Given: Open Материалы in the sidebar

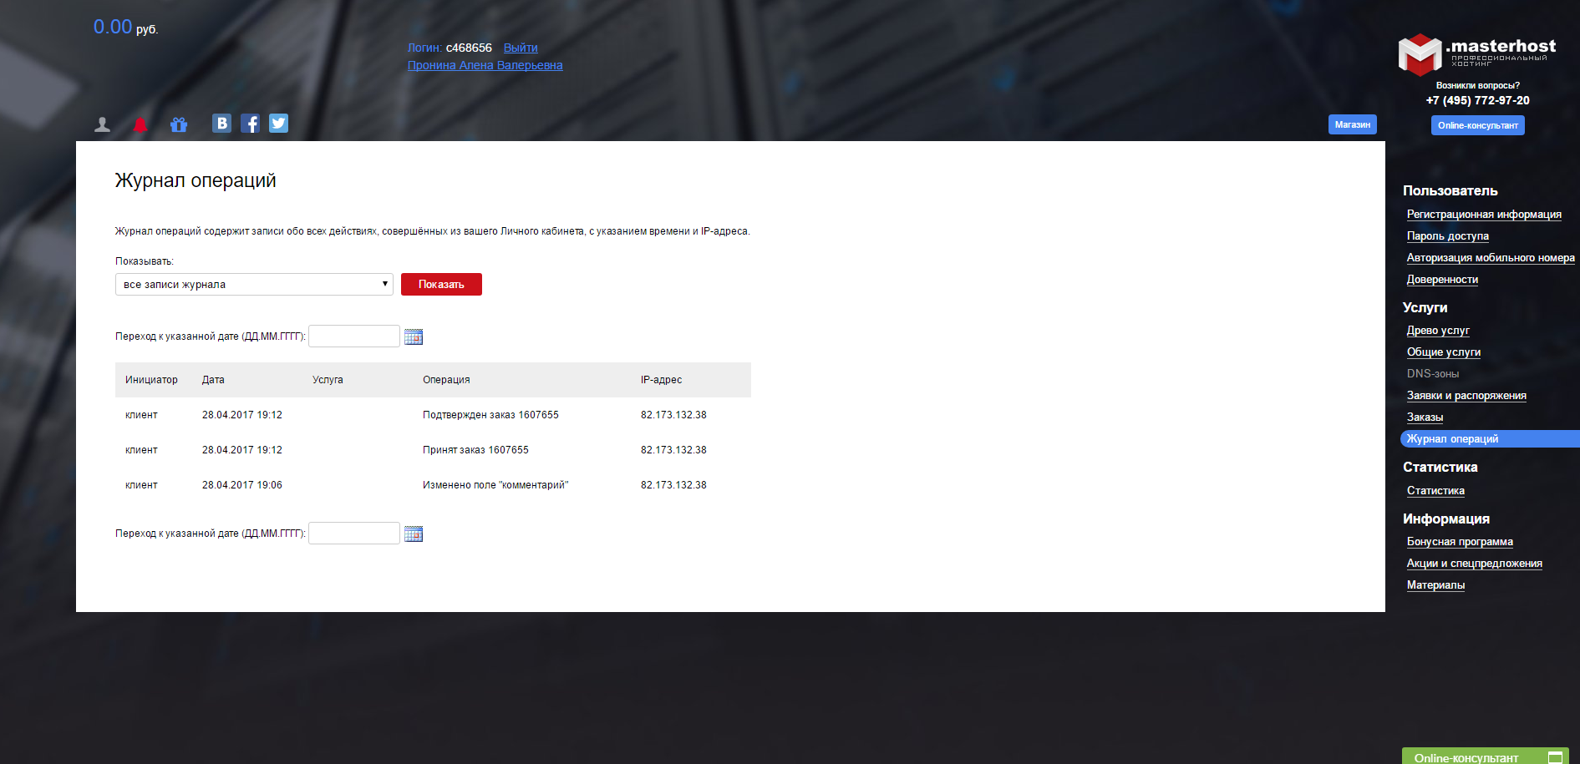Looking at the screenshot, I should click(1435, 585).
